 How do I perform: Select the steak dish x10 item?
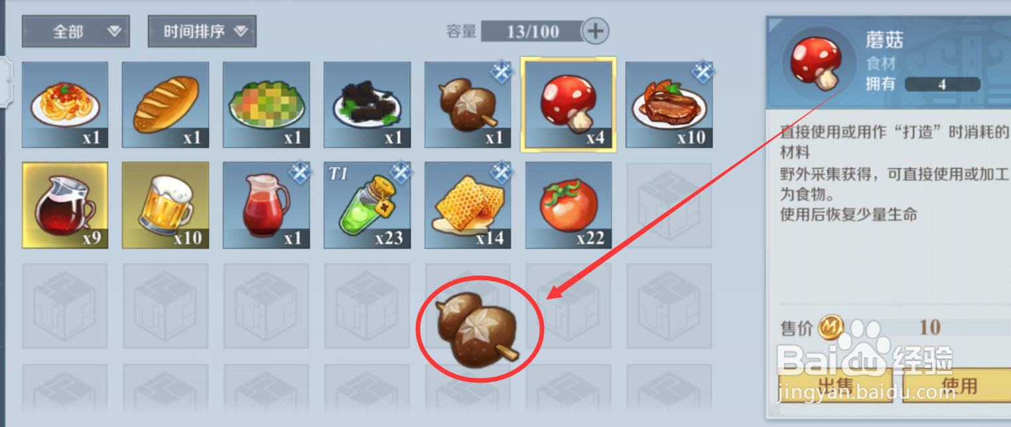(669, 105)
